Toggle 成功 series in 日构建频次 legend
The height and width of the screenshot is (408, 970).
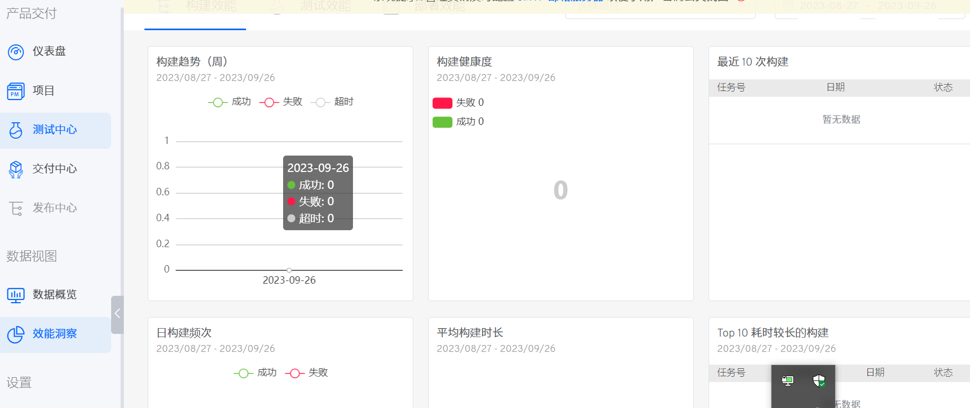click(x=255, y=373)
